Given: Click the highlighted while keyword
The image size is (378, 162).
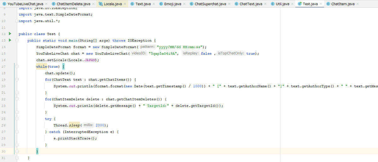Looking at the screenshot, I should 42,66.
